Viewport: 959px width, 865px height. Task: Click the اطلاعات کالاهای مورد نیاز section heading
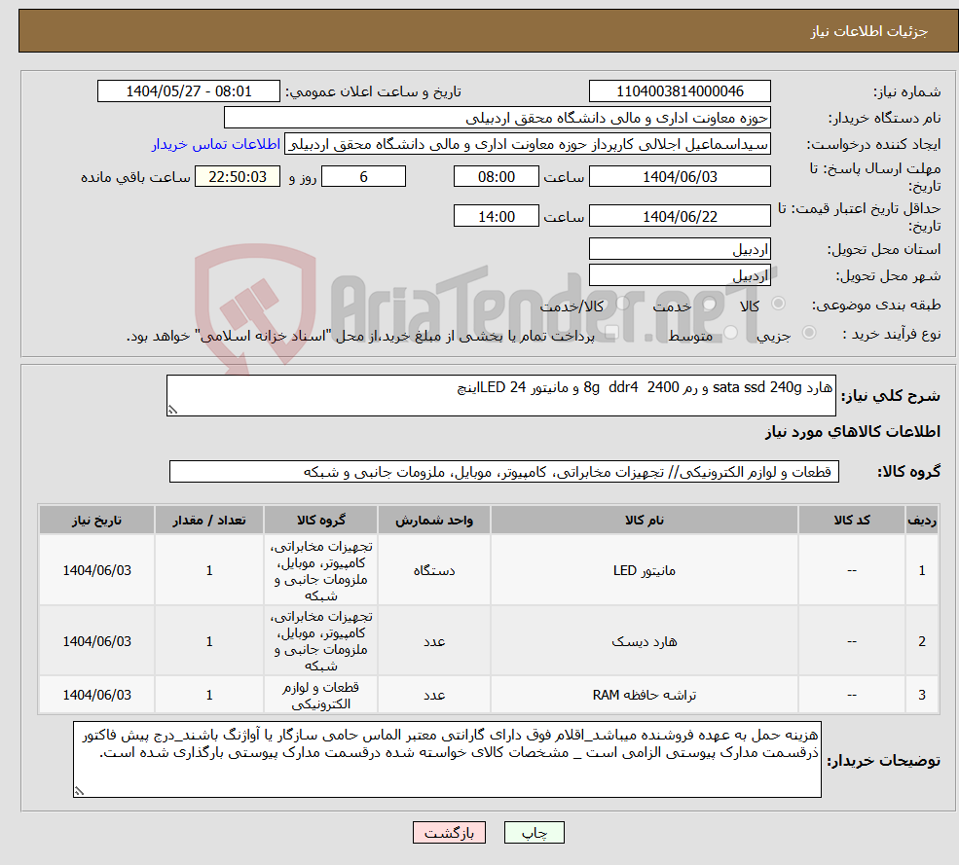853,432
